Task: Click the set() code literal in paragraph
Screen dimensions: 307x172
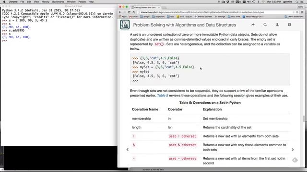Action: [159, 44]
